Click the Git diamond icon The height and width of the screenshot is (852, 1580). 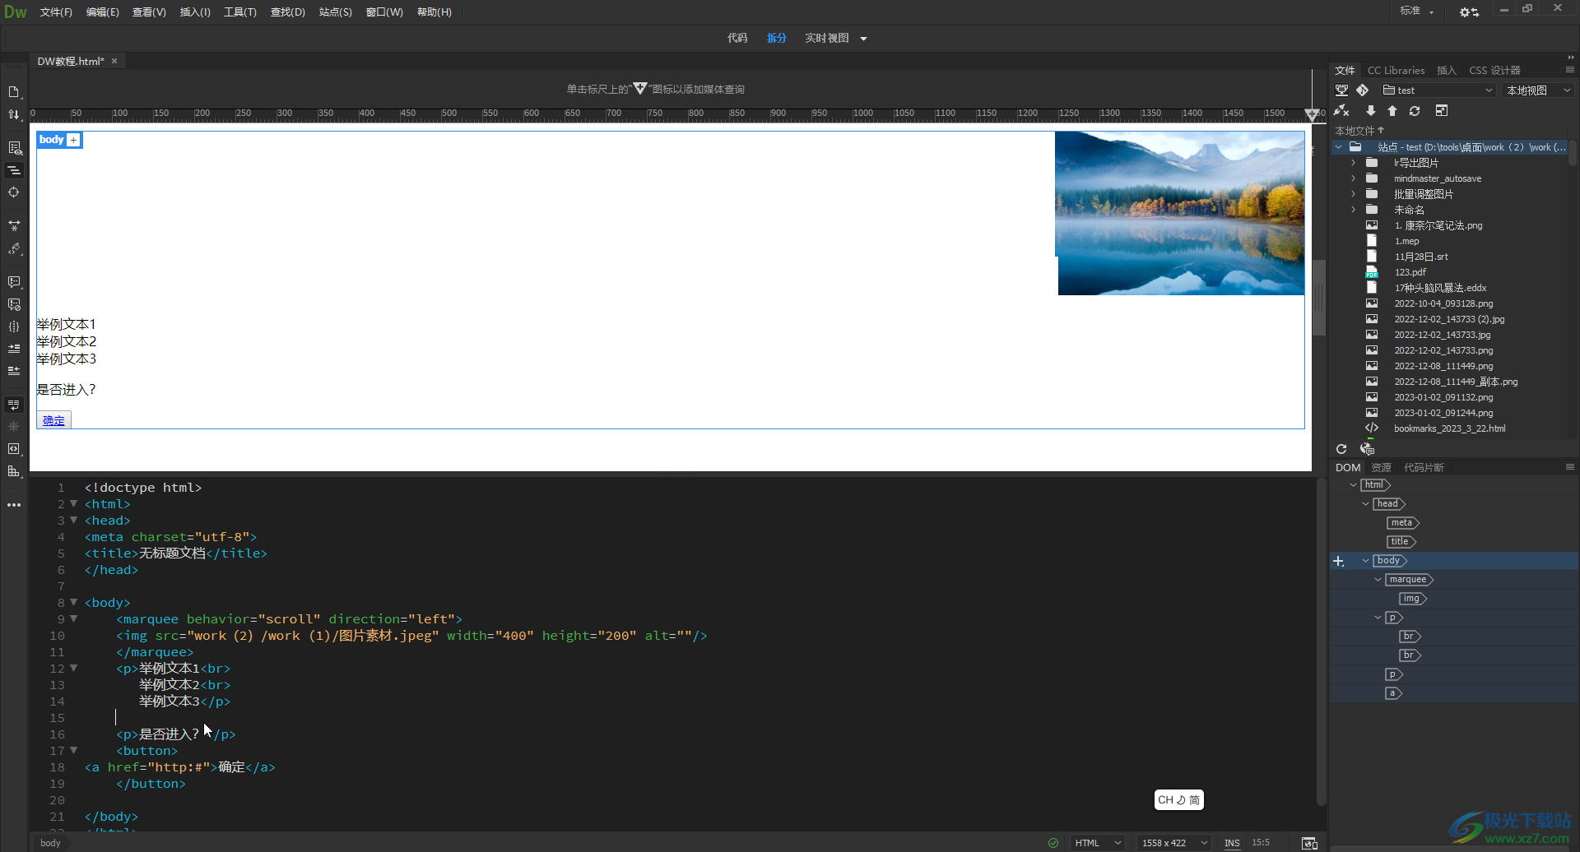click(1363, 90)
